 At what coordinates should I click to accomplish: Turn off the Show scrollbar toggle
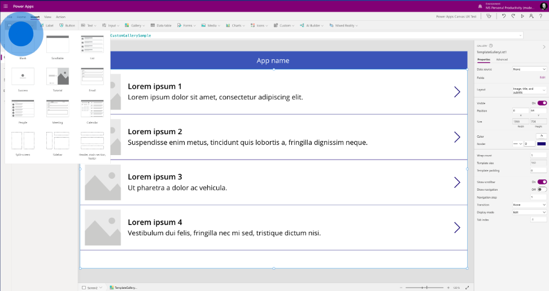[x=542, y=182]
